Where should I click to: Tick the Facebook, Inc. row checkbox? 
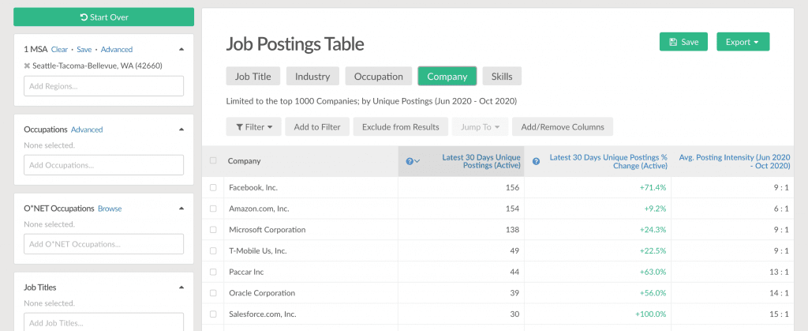coord(213,187)
